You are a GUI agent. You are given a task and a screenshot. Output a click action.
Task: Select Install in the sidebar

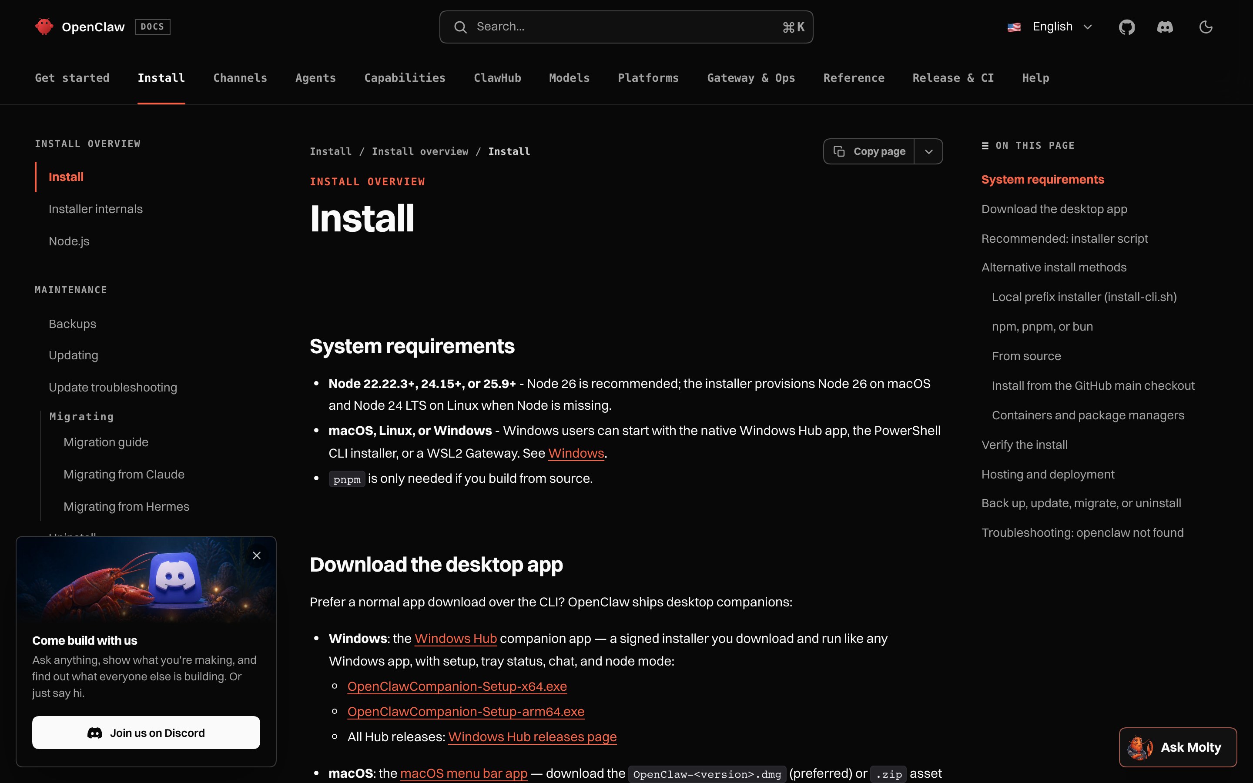[66, 177]
